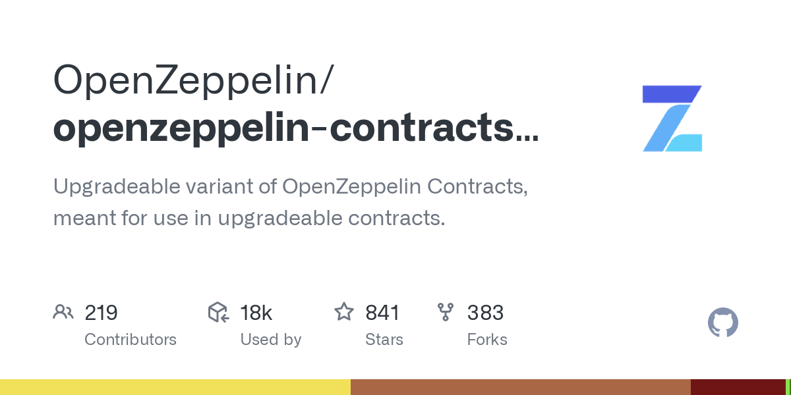This screenshot has width=791, height=395.
Task: Click the Contributors label
Action: point(131,340)
